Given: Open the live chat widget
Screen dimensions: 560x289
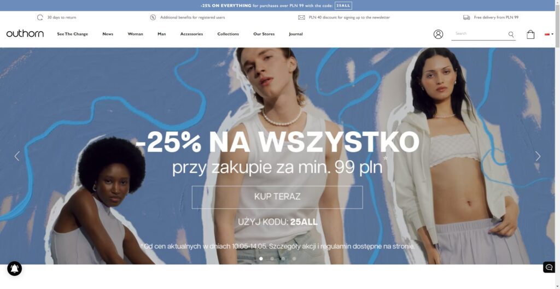Looking at the screenshot, I should tap(549, 267).
